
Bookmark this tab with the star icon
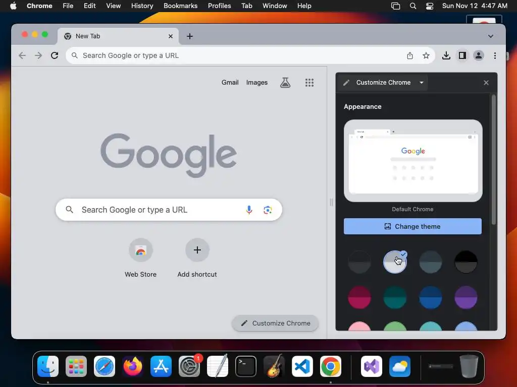click(x=426, y=55)
